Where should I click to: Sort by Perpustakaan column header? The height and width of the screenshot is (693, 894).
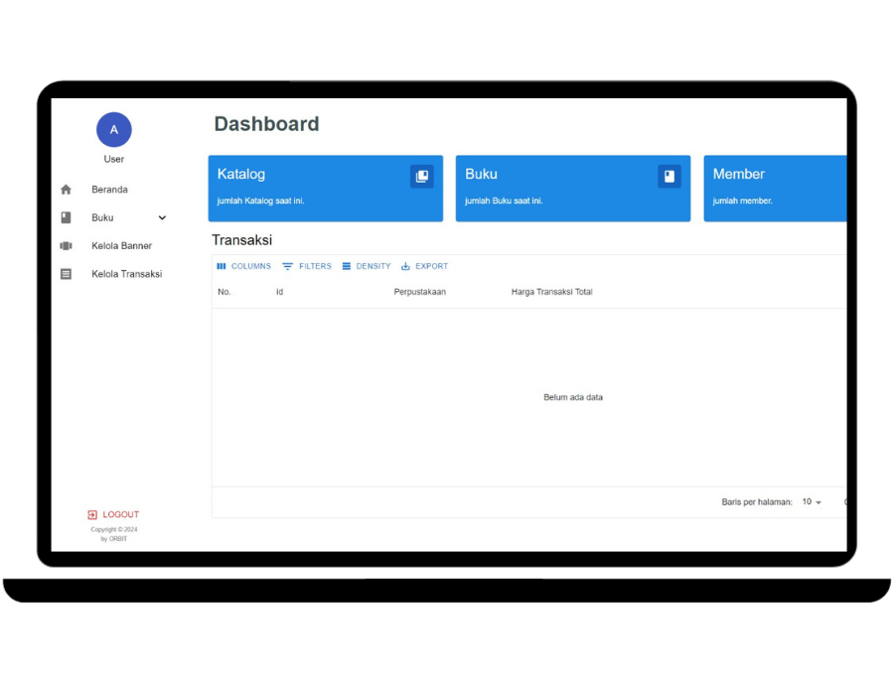(x=419, y=292)
